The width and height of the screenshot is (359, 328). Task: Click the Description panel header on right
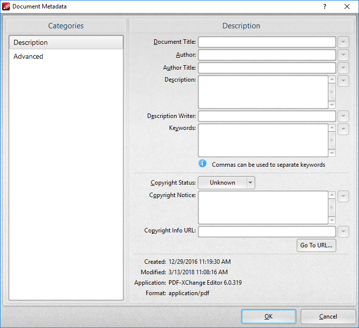point(241,26)
